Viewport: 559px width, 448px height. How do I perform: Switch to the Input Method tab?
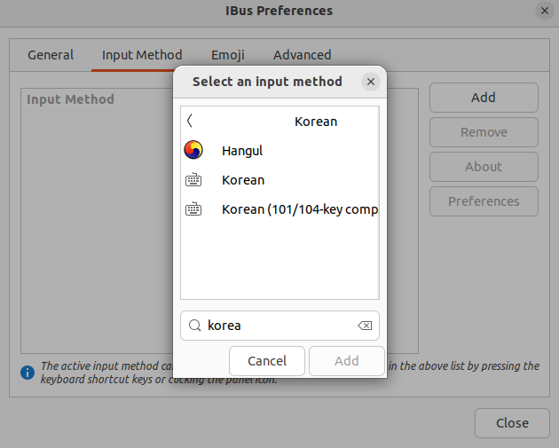click(x=142, y=55)
